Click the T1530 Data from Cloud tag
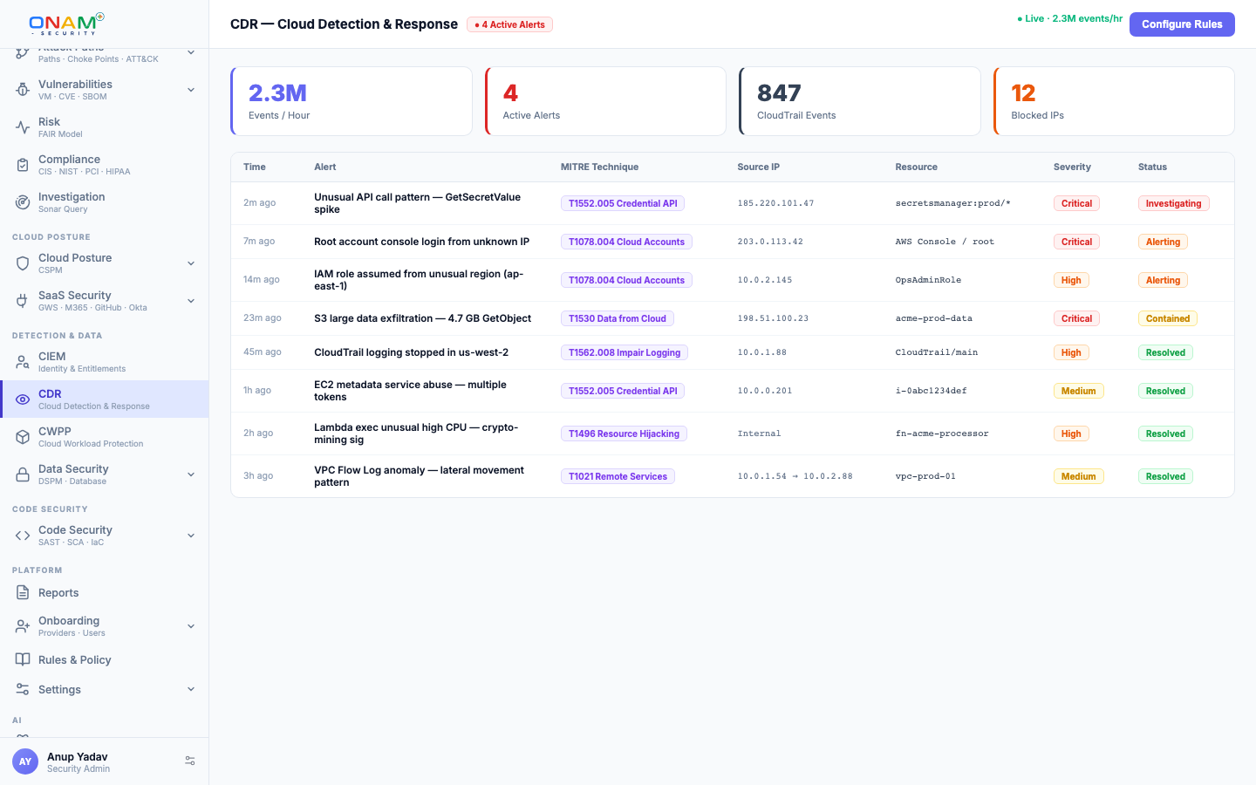1256x785 pixels. coord(618,318)
